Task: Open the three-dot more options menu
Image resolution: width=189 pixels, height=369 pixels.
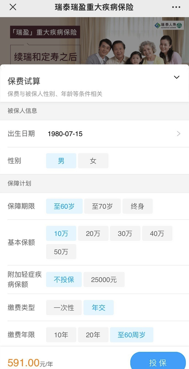Action: pyautogui.click(x=176, y=7)
